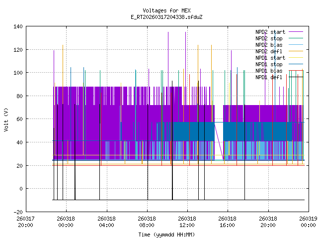Click the 260319 00:00 x-axis tick label

click(308, 222)
